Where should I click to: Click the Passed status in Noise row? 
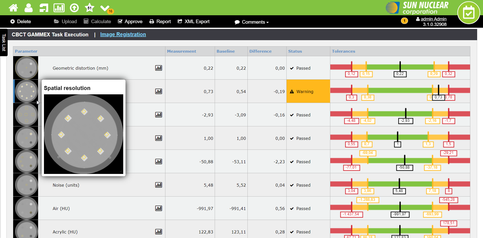point(300,185)
